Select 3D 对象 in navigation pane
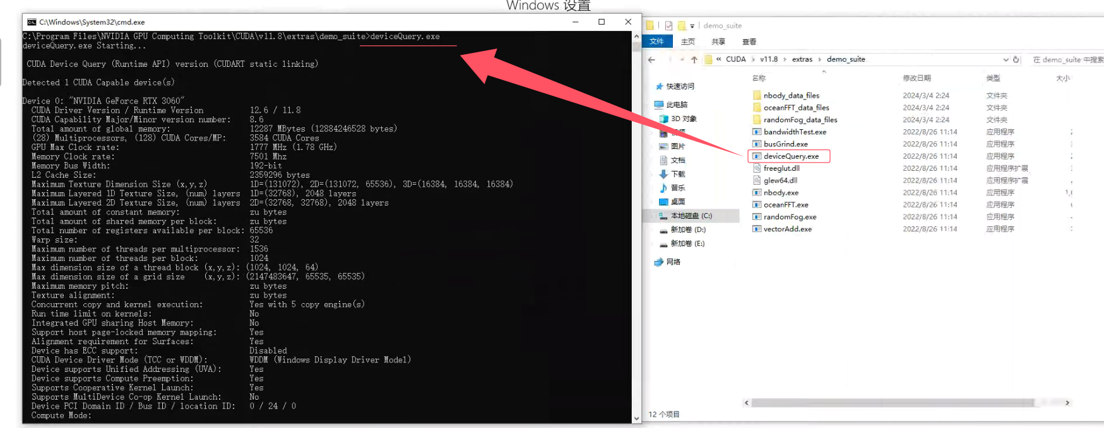 point(684,119)
